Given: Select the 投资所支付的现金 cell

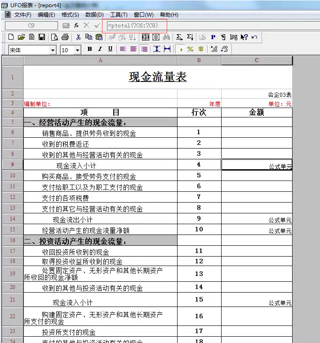Looking at the screenshot, I should [100, 331].
